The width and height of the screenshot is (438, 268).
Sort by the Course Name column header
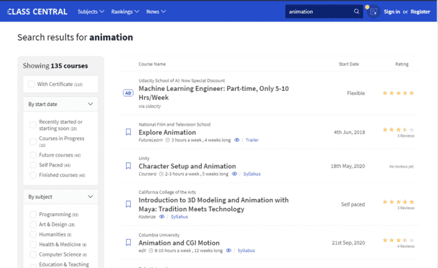(152, 64)
